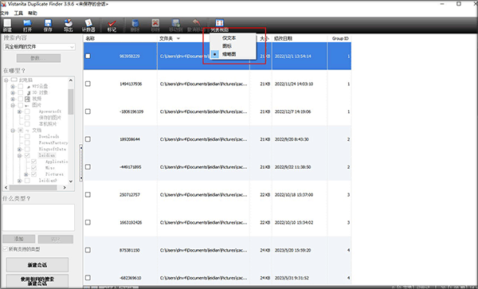This screenshot has height=289, width=478.
Task: Click the folder tree vertical scrollbar
Action: pos(71,102)
